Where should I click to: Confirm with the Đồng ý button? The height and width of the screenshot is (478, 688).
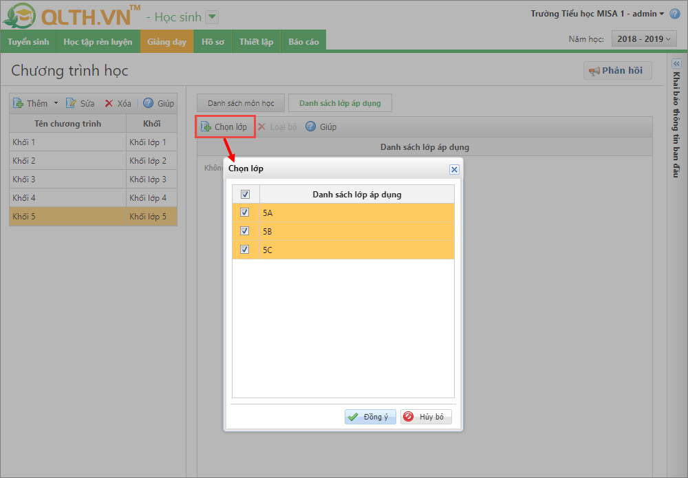pos(370,417)
